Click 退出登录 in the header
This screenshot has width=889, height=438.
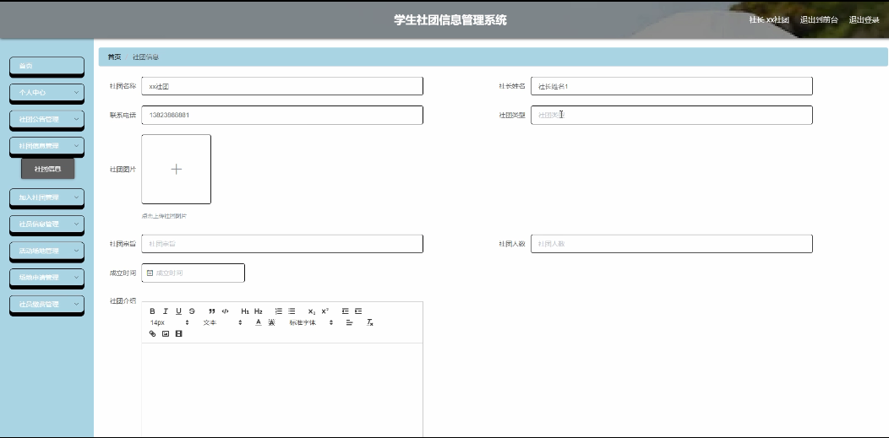[x=864, y=19]
